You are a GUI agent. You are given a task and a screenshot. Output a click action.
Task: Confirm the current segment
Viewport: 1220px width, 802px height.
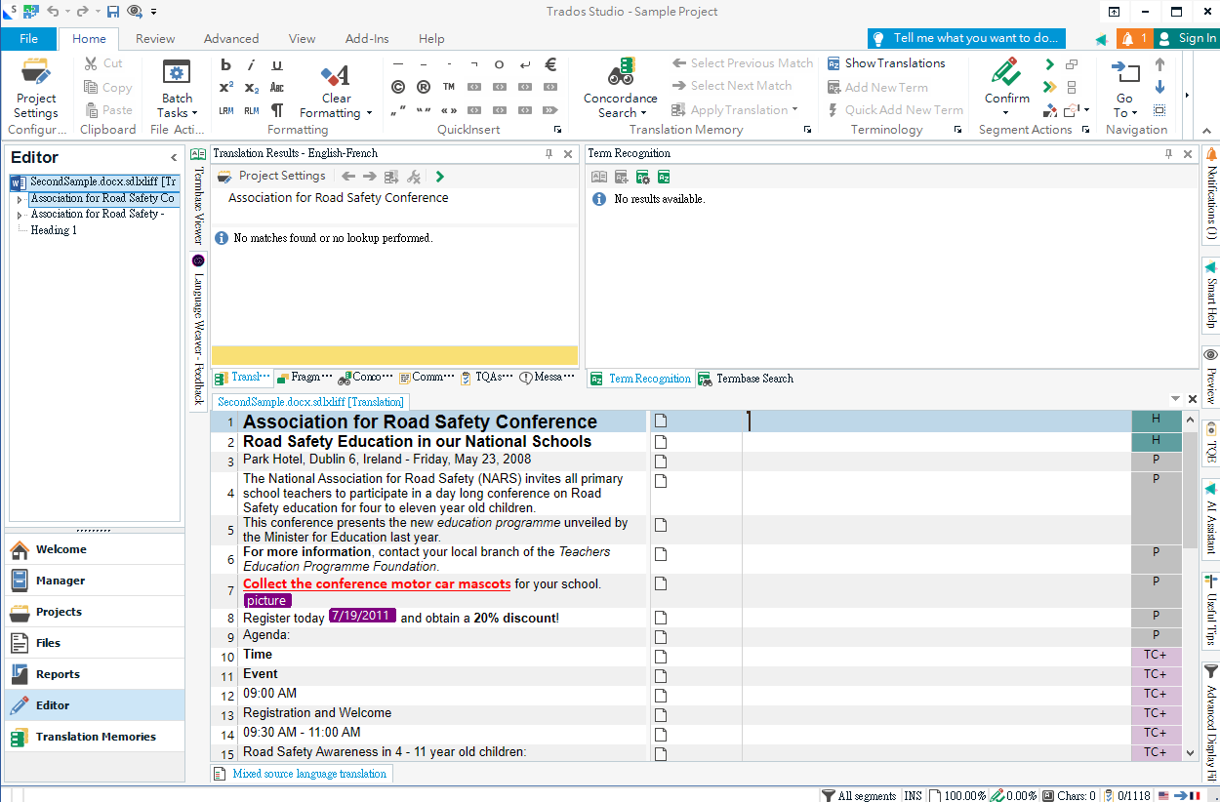(1006, 78)
